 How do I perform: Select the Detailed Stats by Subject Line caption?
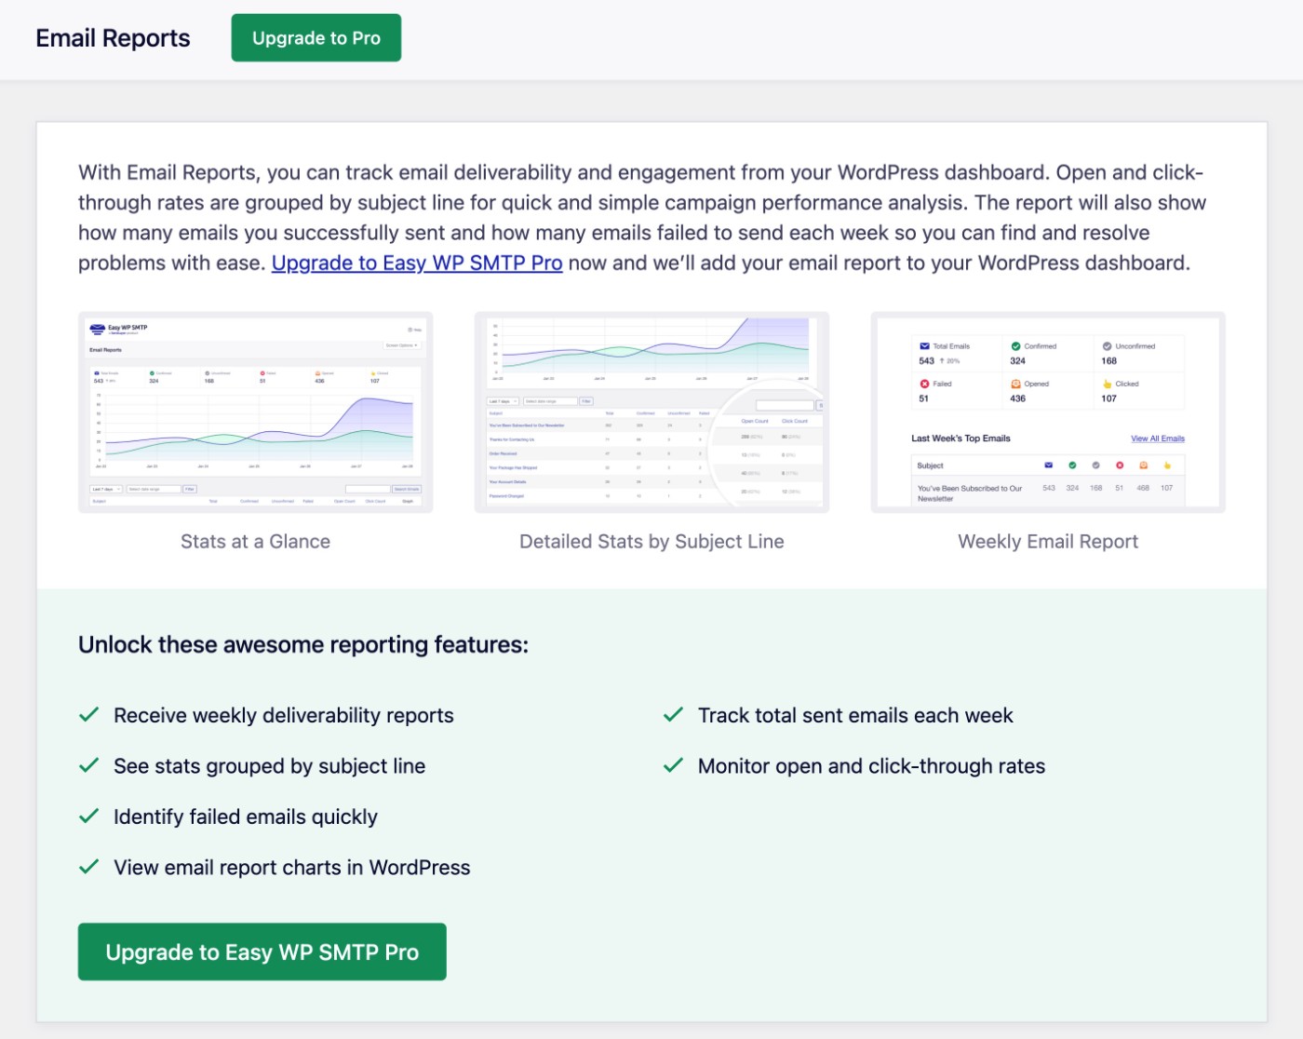(x=651, y=542)
